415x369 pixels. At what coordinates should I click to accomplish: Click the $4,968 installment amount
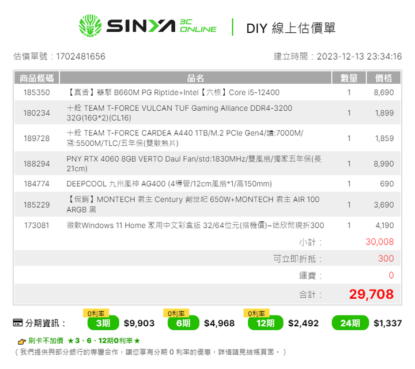(x=219, y=323)
